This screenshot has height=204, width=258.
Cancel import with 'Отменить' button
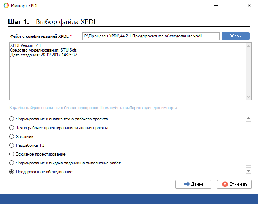[x=234, y=184]
